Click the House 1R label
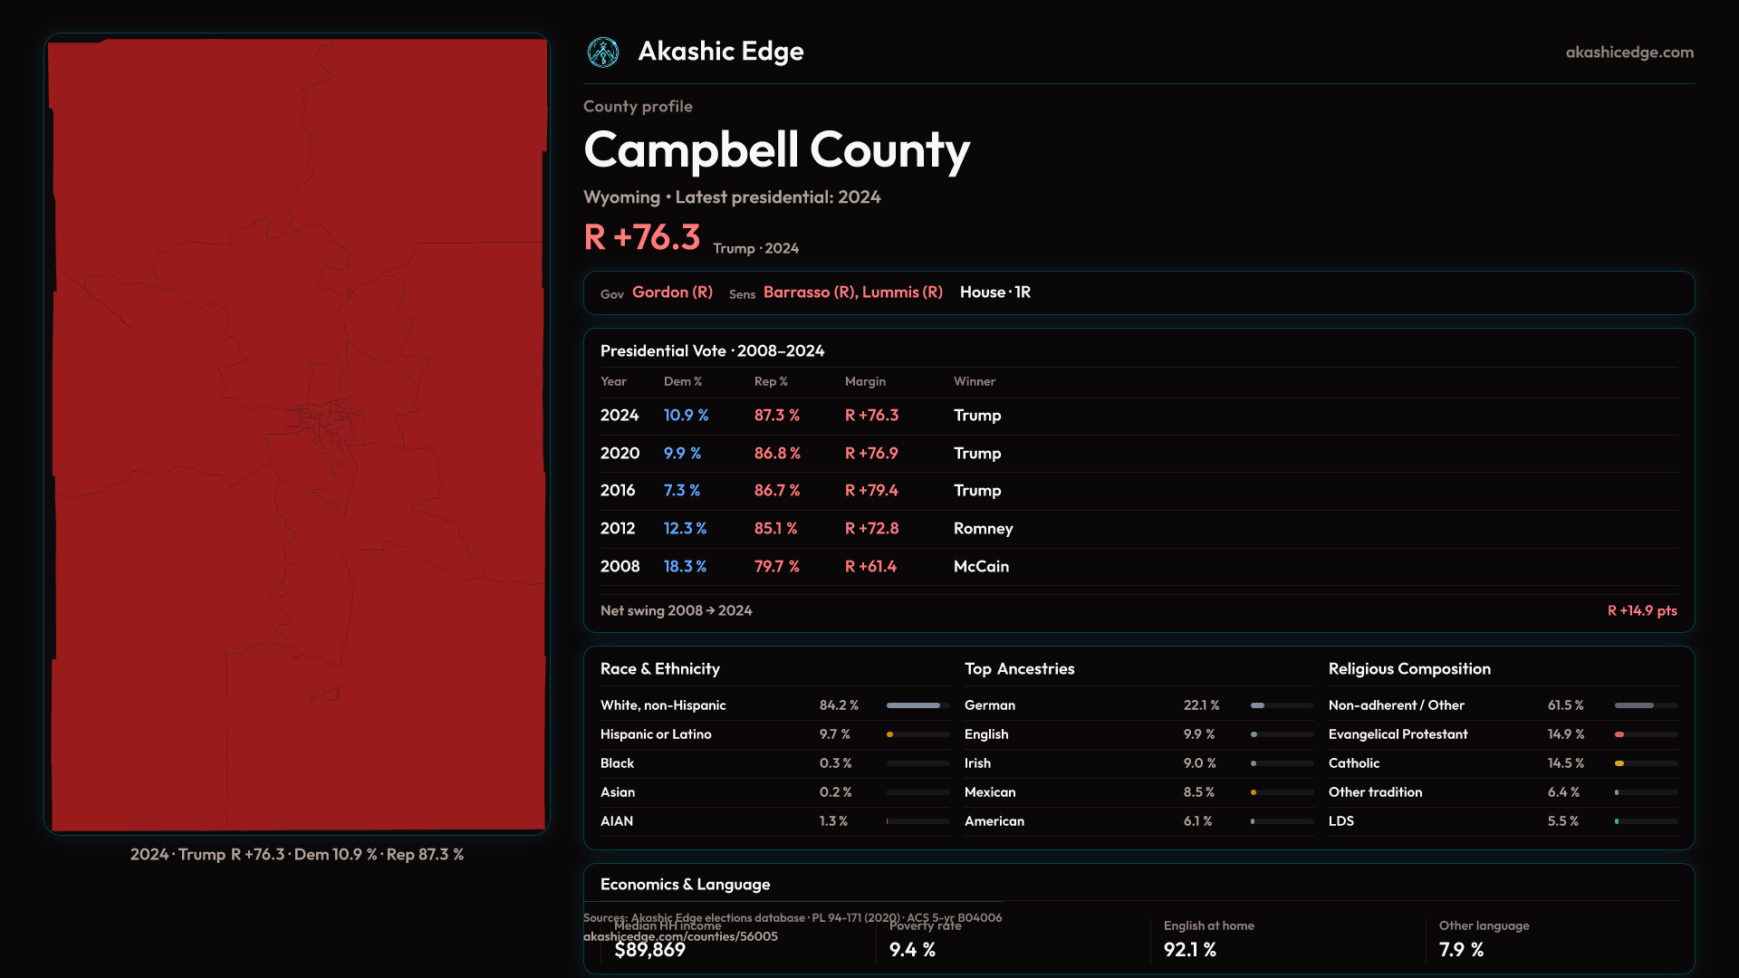This screenshot has height=978, width=1739. tap(994, 292)
